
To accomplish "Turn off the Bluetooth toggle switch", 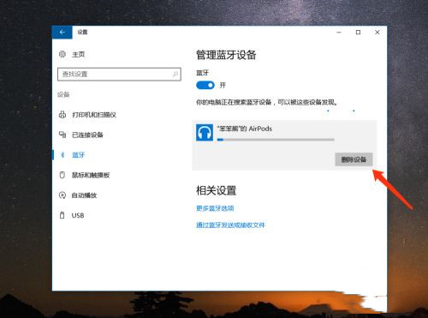I will click(205, 85).
